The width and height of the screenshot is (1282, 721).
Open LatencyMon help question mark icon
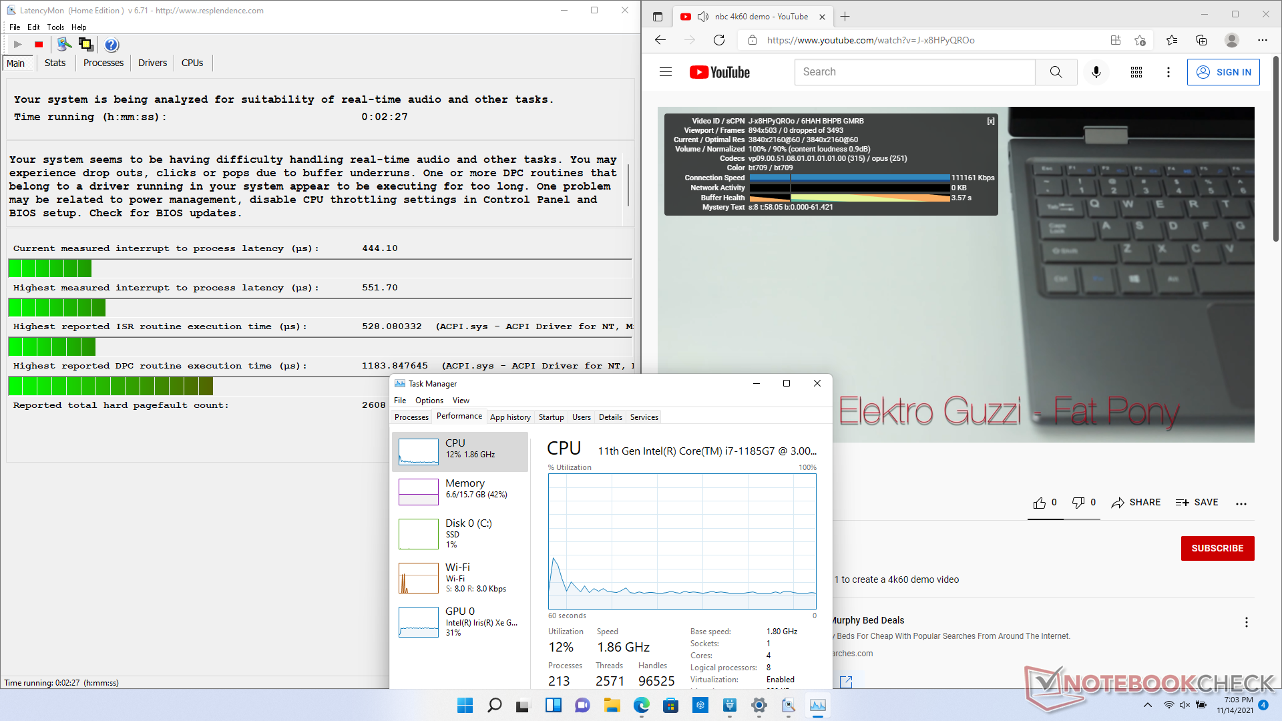coord(112,45)
